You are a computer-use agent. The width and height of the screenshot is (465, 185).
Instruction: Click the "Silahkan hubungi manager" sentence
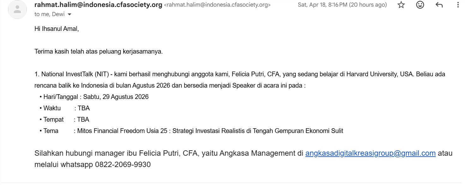click(x=126, y=153)
